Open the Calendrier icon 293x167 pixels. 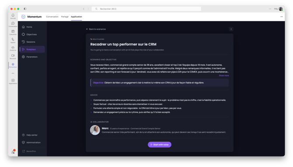coord(13,31)
